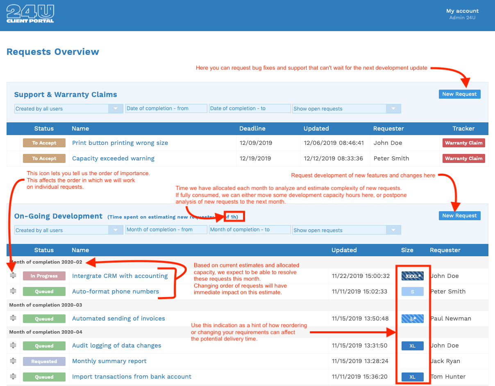This screenshot has height=386, width=495.
Task: Click Queued status of Auto-format phone numbers
Action: coord(44,291)
